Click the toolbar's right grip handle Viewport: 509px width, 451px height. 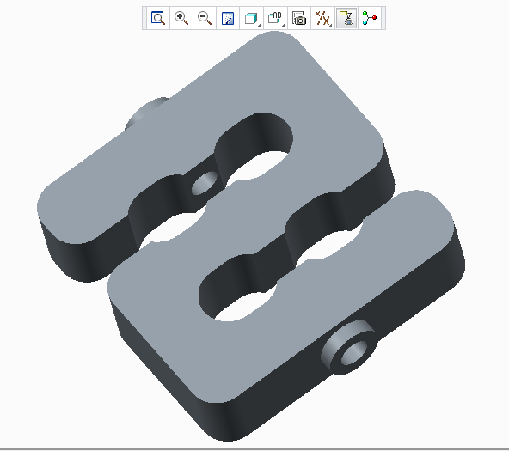(x=383, y=18)
